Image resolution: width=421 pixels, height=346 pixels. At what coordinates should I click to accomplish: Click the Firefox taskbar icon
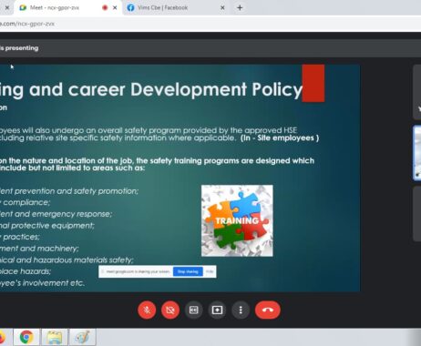click(3, 337)
